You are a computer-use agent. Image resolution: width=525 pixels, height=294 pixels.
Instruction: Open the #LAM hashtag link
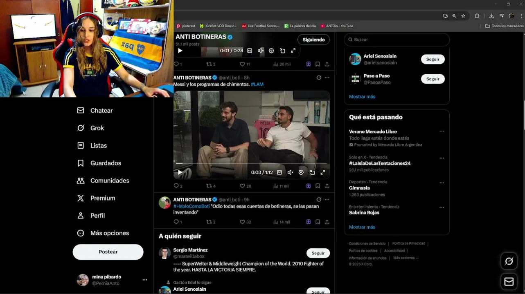pos(257,84)
